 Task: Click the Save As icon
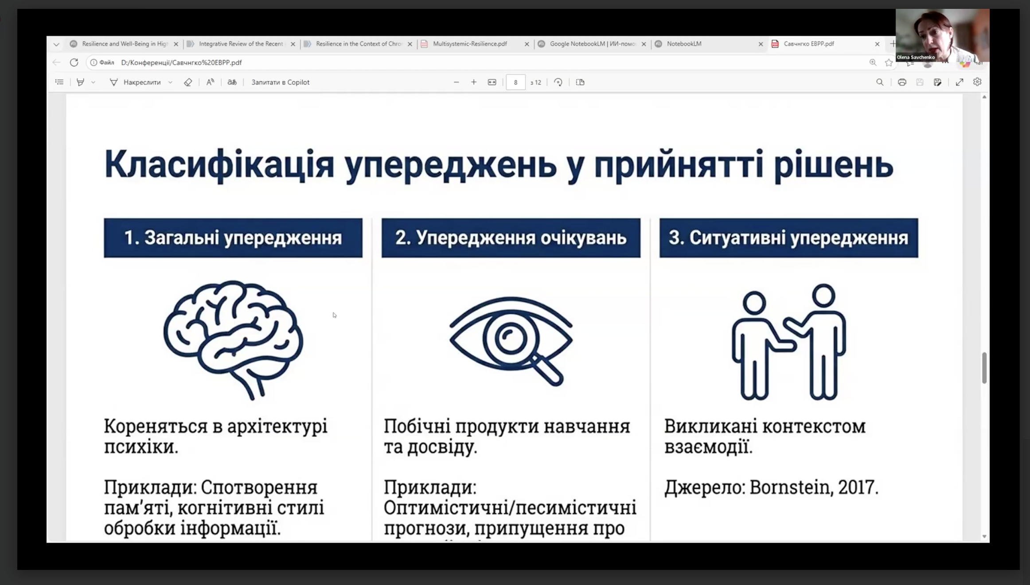point(937,82)
